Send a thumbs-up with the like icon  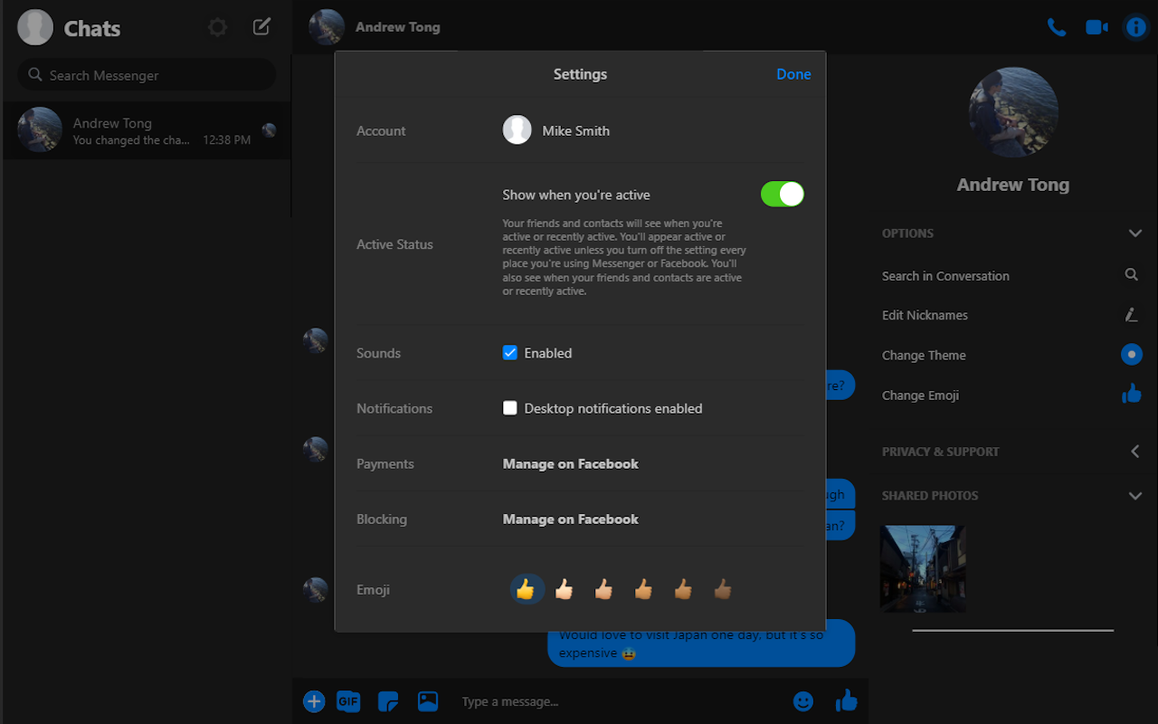846,700
